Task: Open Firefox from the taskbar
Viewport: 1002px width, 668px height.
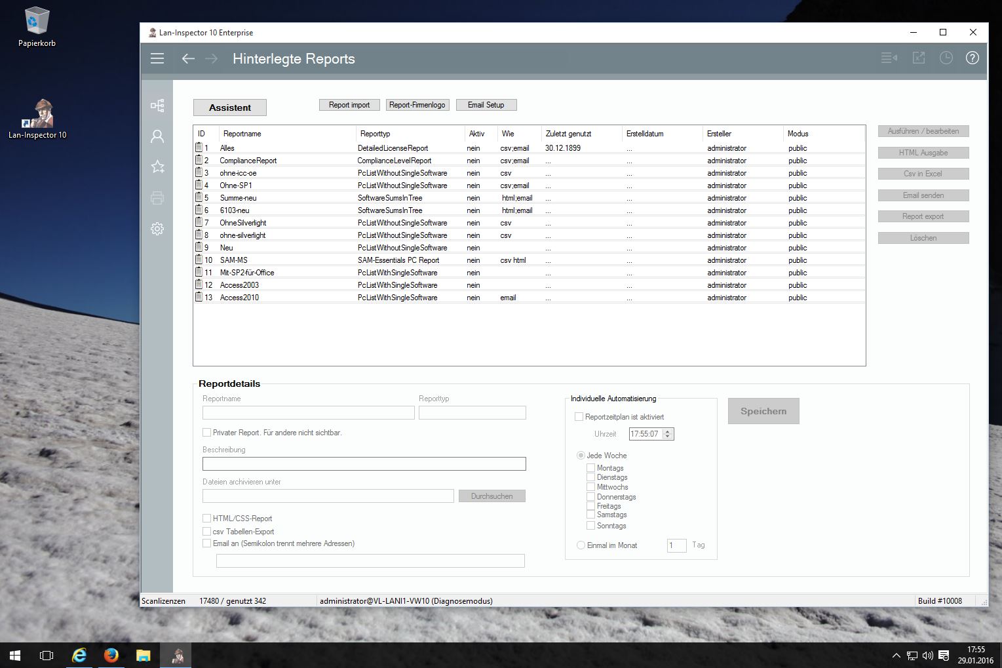Action: click(x=111, y=655)
